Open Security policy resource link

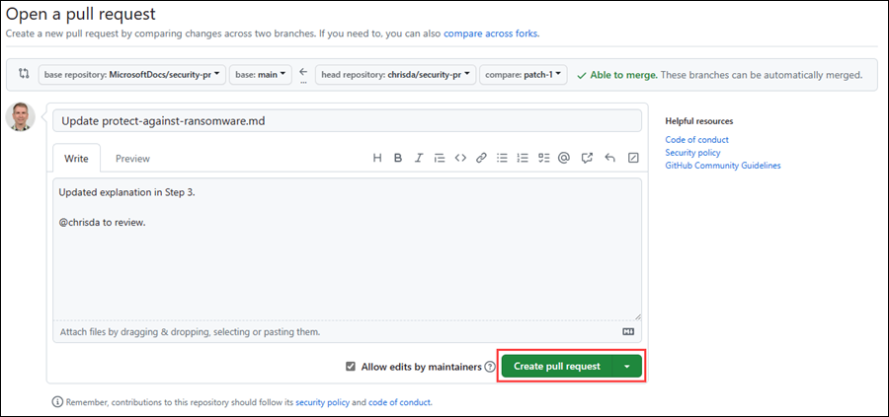coord(692,152)
